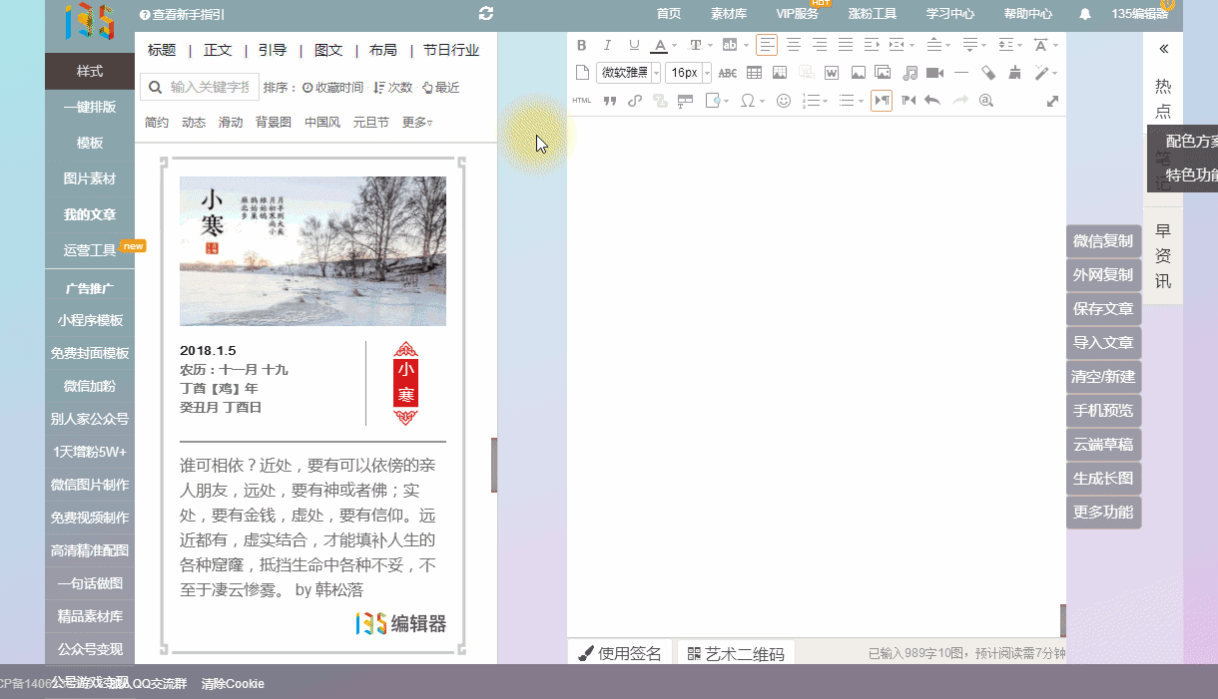Toggle bold formatting in editor toolbar
This screenshot has height=699, width=1218.
(x=582, y=45)
